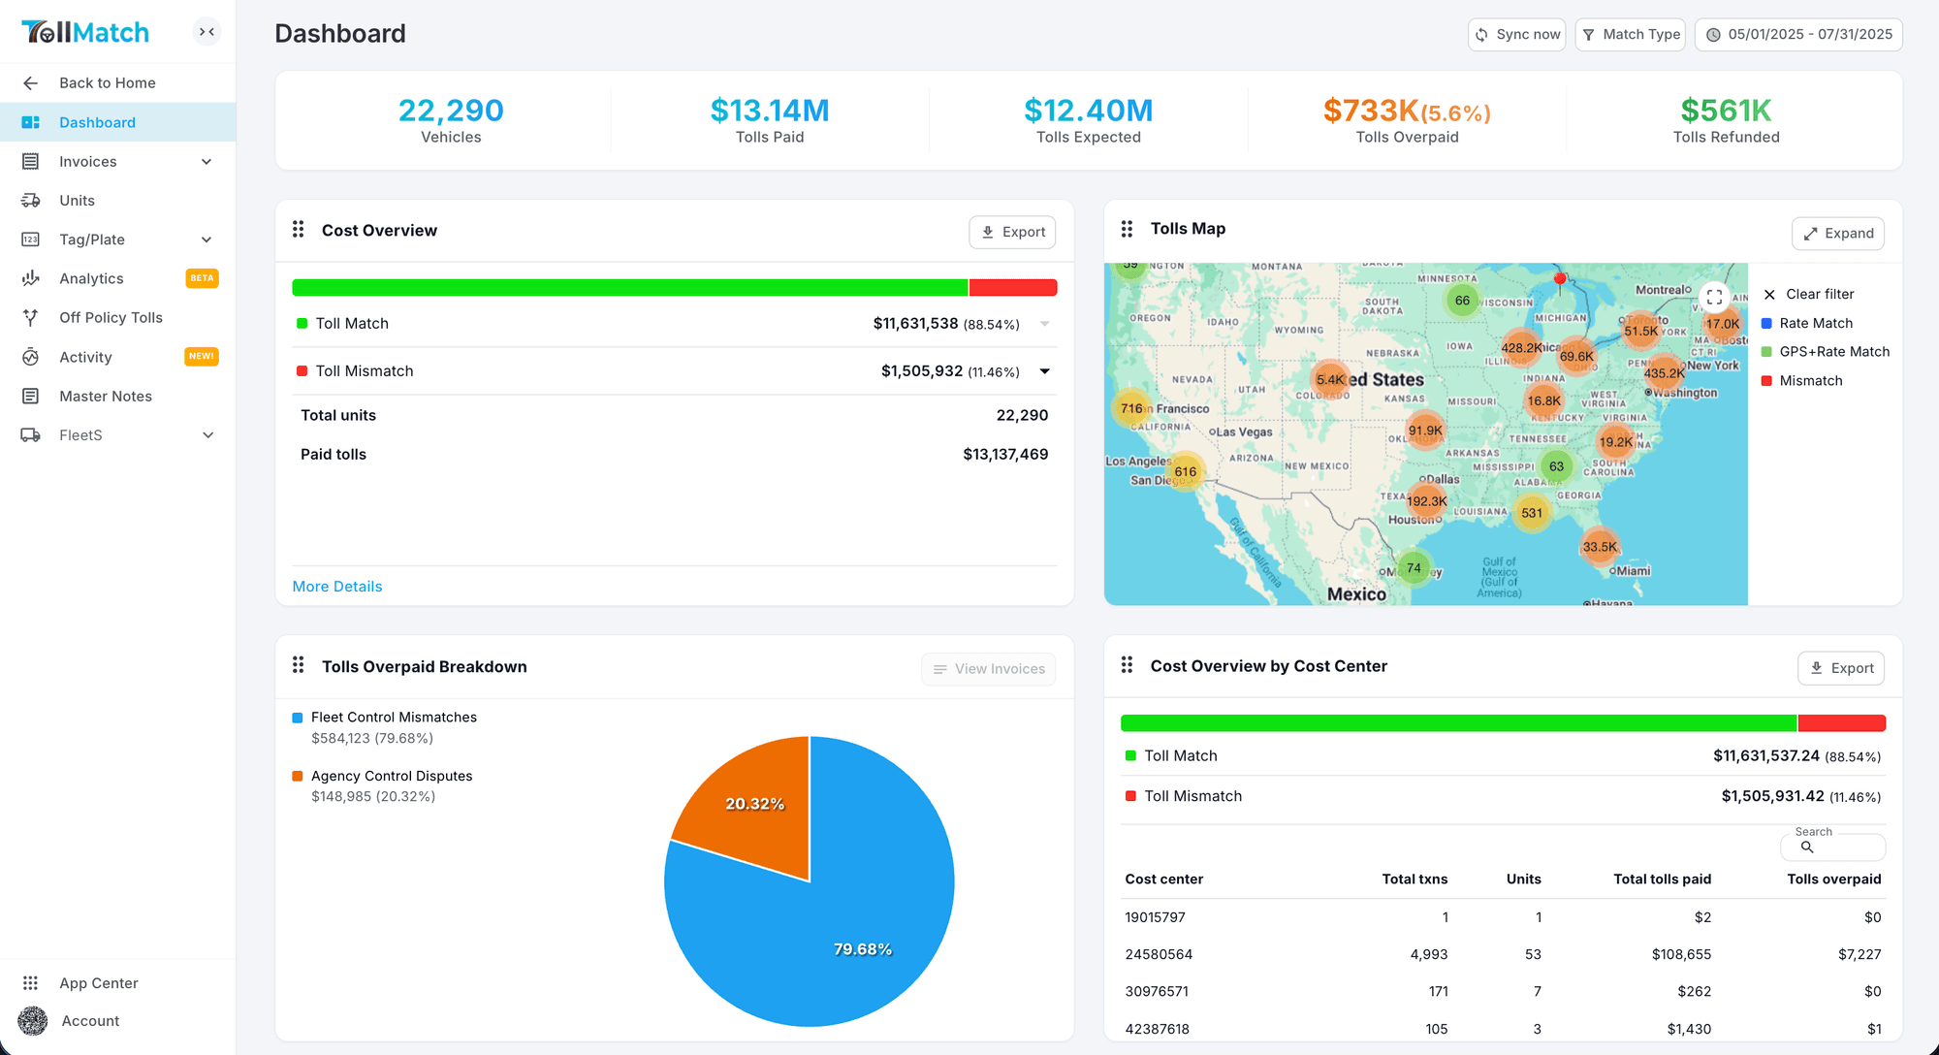Export the Cost Overview panel
The width and height of the screenshot is (1939, 1055).
[x=1012, y=233]
